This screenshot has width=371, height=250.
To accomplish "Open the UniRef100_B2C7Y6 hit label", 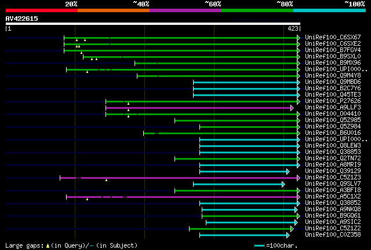I will (x=333, y=89).
